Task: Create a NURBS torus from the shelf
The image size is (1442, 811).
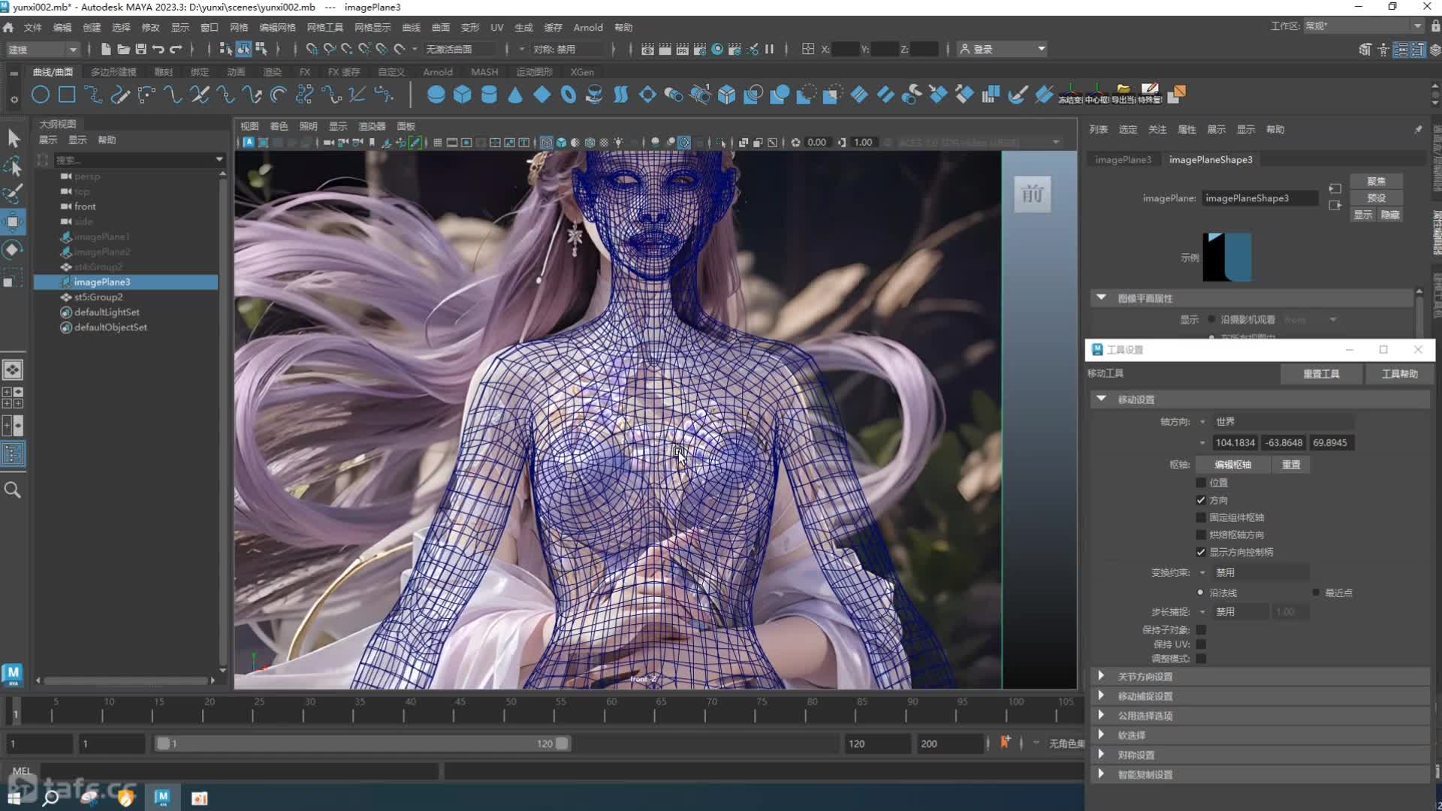Action: point(569,95)
